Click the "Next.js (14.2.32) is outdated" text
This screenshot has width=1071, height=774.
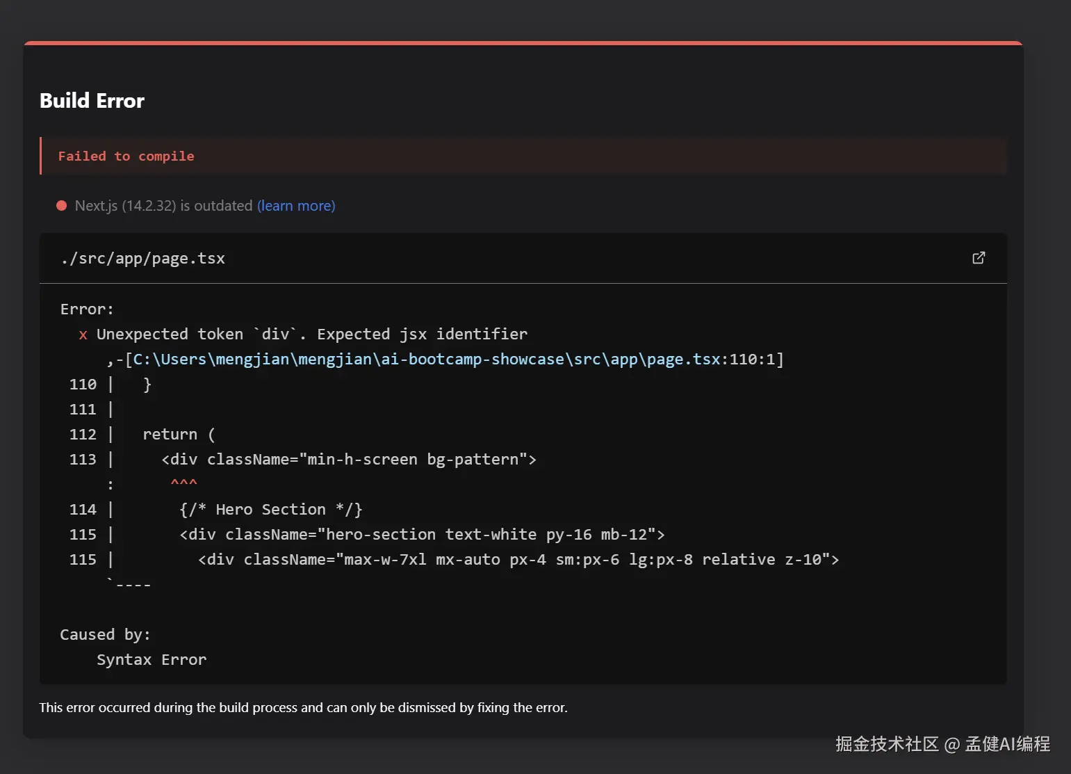[x=163, y=206]
